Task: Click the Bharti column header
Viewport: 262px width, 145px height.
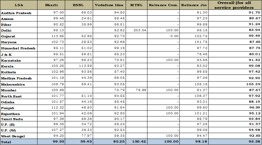Action: click(51, 5)
